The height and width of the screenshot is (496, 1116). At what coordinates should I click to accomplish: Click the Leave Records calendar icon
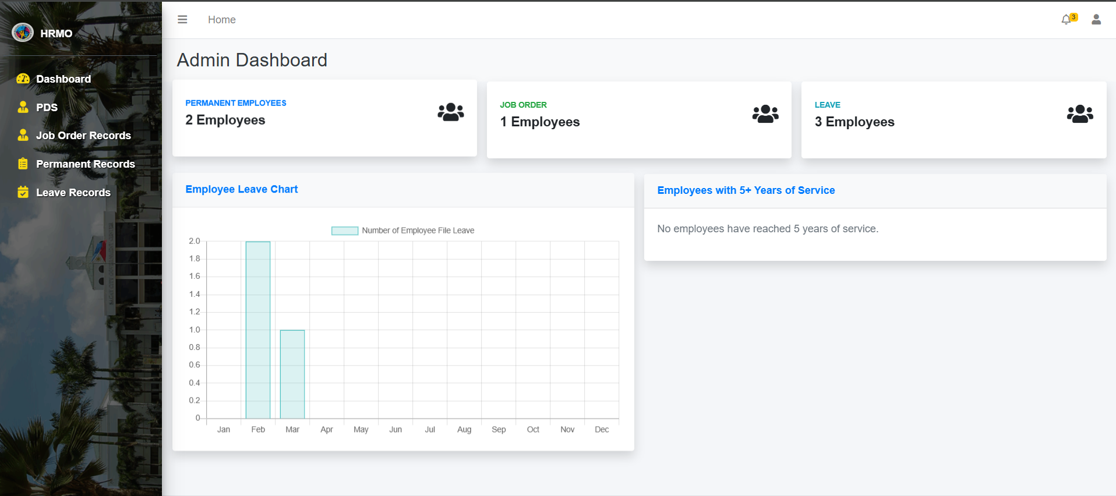pos(23,192)
